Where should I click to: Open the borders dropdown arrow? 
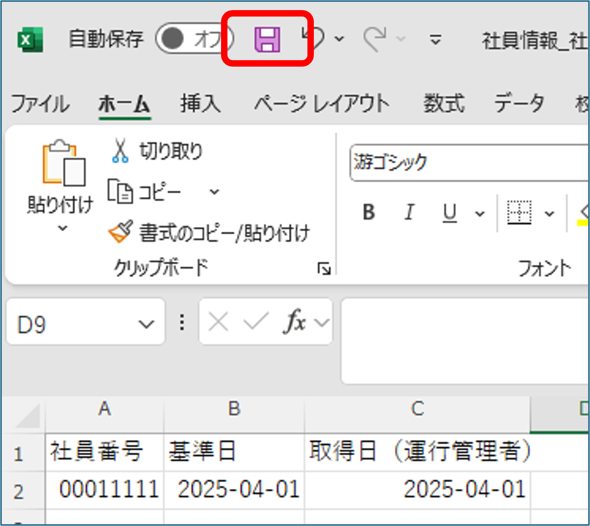(550, 214)
